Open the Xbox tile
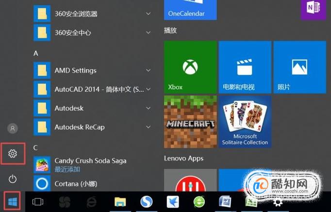 coord(190,67)
